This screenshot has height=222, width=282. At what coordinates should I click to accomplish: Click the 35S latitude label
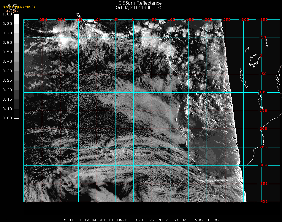pyautogui.click(x=264, y=184)
